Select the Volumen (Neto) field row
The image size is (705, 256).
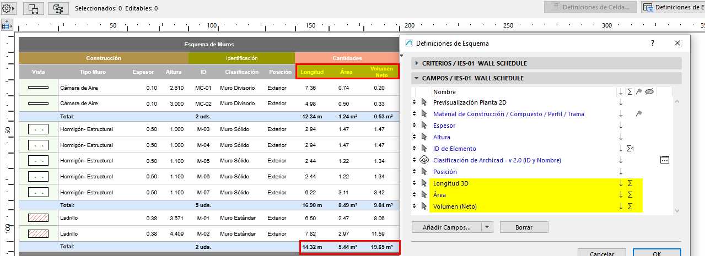pos(455,206)
